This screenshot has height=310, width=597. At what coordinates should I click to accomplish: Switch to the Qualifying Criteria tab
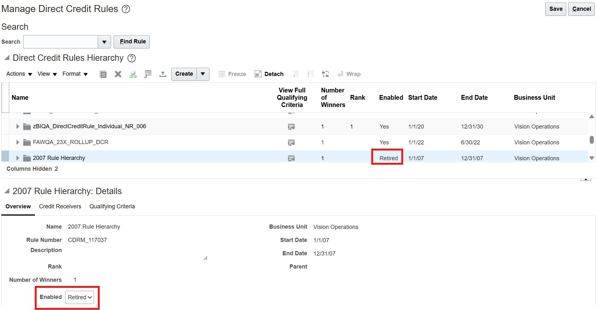click(112, 206)
